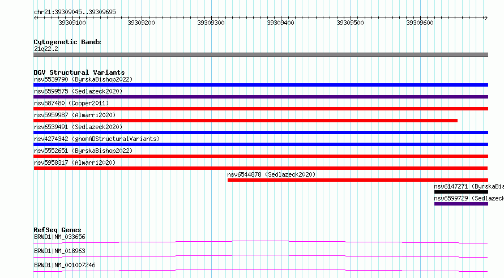Screen dimensions: 504x278
Task: Click ruler position 39309200
Action: (142, 23)
